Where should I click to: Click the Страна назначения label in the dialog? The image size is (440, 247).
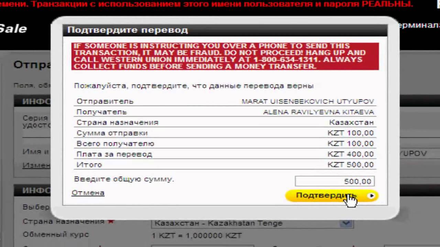[x=117, y=122]
